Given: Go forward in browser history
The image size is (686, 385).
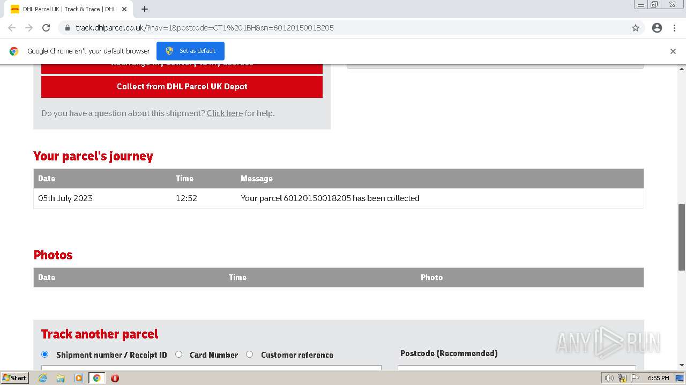Looking at the screenshot, I should tap(29, 28).
